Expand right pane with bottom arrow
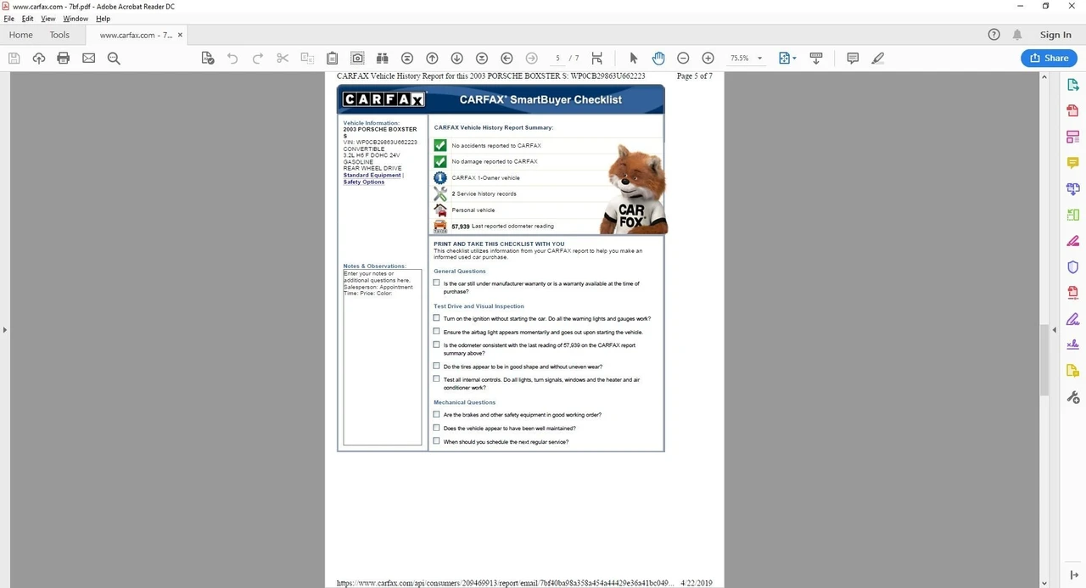Image resolution: width=1086 pixels, height=588 pixels. (x=1073, y=575)
